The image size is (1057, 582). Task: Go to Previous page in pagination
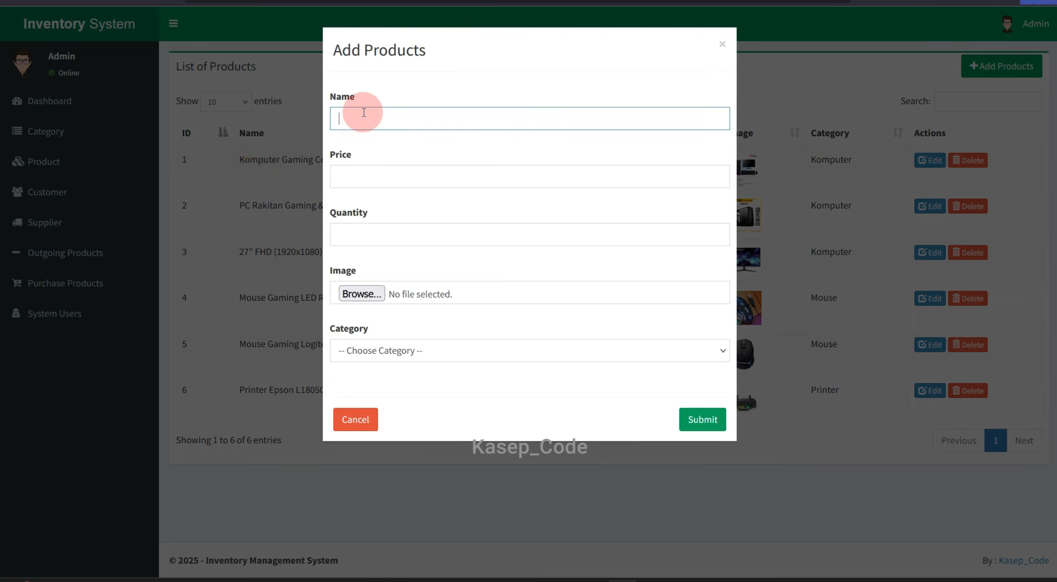pos(959,441)
